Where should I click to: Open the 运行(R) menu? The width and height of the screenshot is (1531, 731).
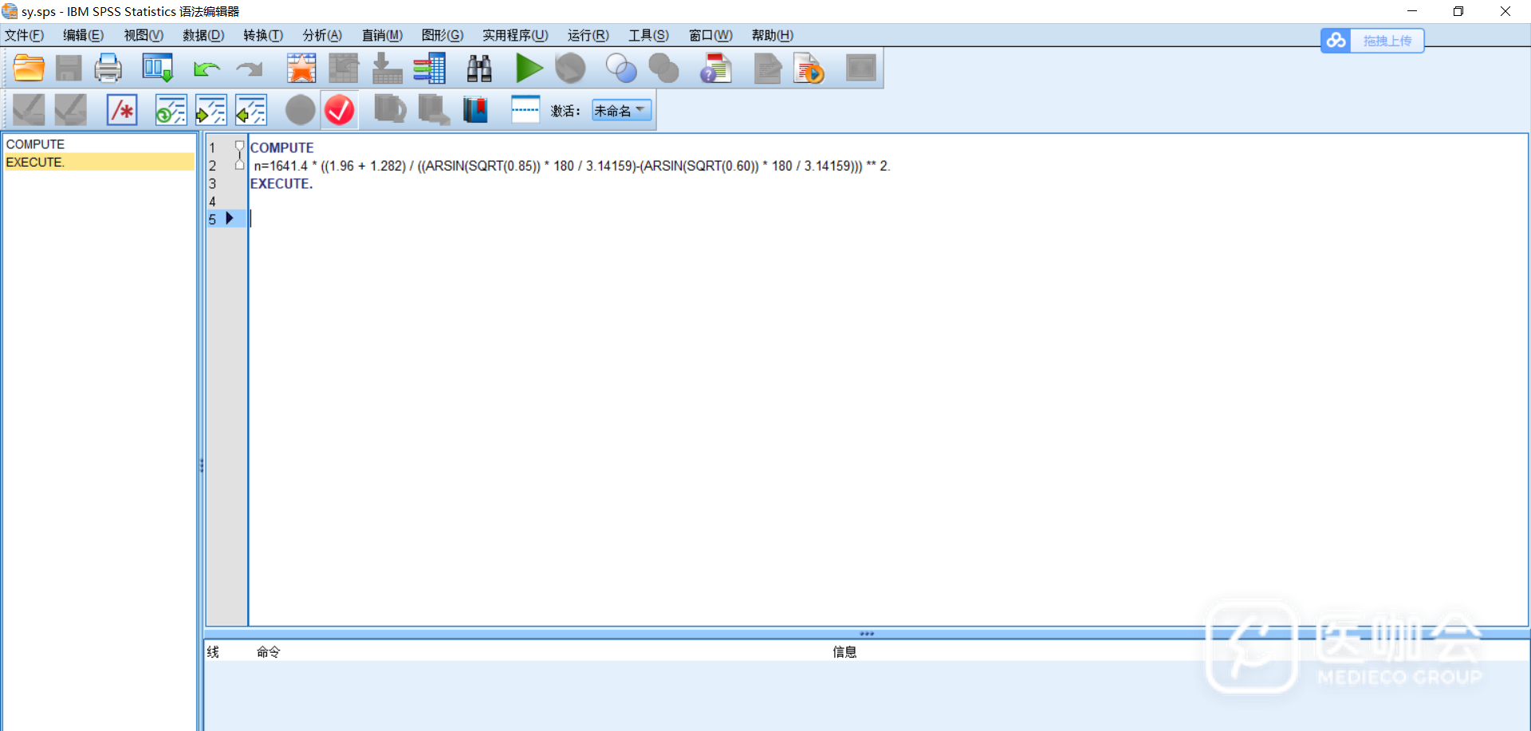588,35
